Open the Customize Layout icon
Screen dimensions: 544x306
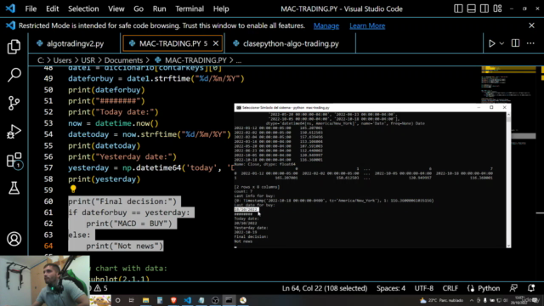(497, 8)
